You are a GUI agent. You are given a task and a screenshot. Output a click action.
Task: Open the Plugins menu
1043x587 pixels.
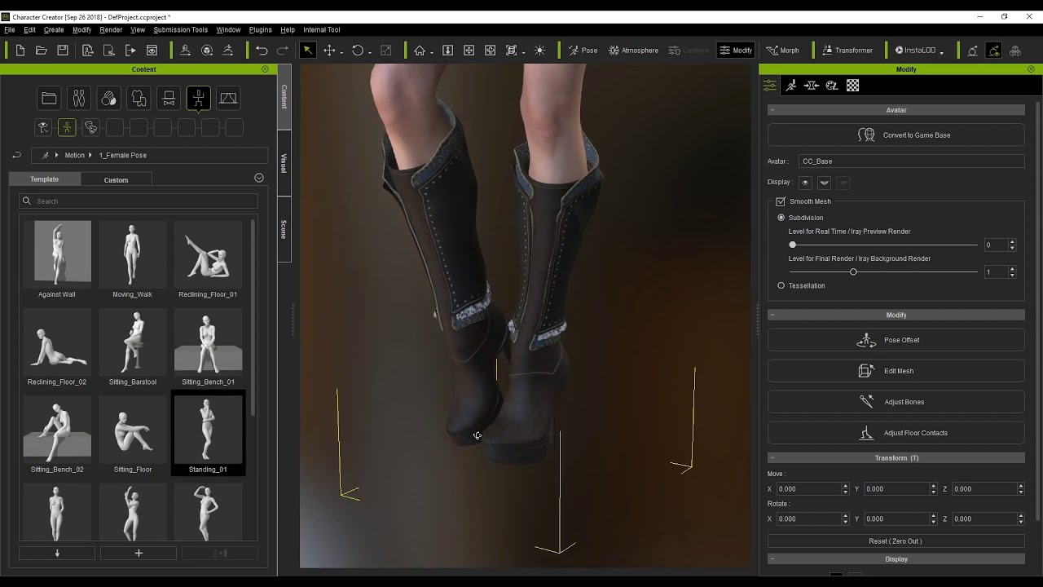coord(261,30)
